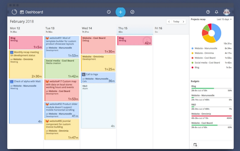Open the R&D Atom 4h entry
Viewport: 240px width, 151px height.
click(98, 106)
